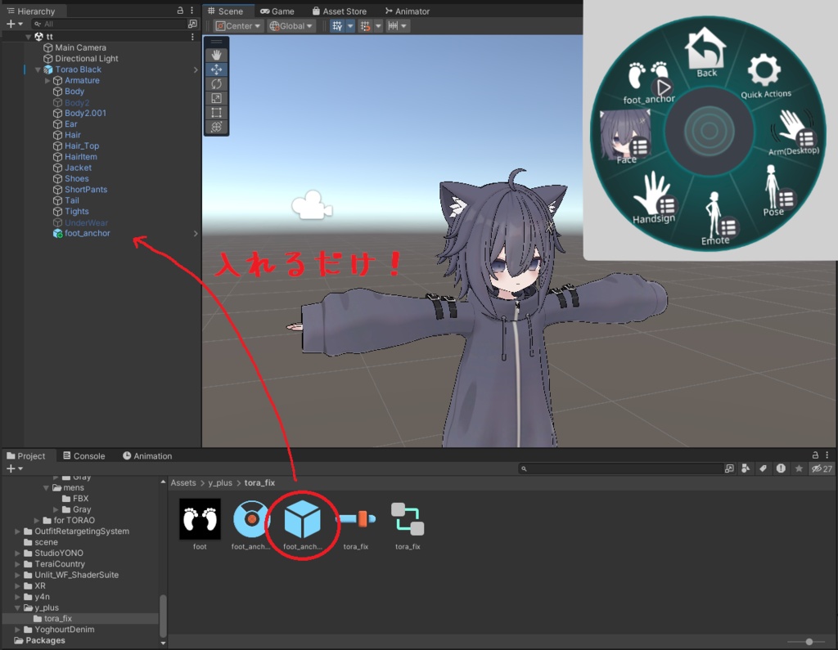The height and width of the screenshot is (650, 838).
Task: Open Assets in the breadcrumb path
Action: [x=183, y=483]
